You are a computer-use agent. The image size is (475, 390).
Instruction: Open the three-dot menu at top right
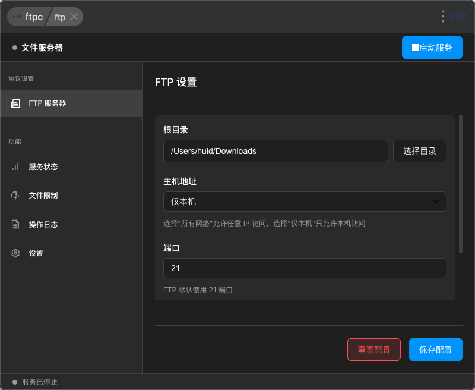[x=443, y=17]
